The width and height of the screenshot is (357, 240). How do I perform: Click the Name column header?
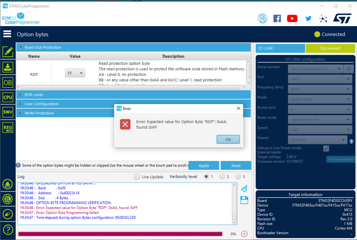34,56
